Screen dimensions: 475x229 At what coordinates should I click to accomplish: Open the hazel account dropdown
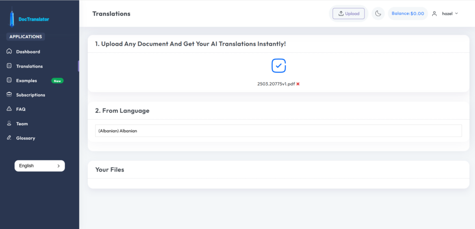450,13
